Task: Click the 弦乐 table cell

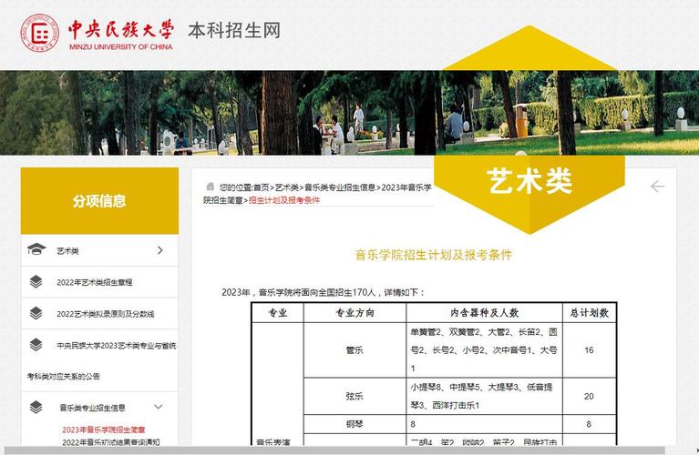Action: point(355,396)
